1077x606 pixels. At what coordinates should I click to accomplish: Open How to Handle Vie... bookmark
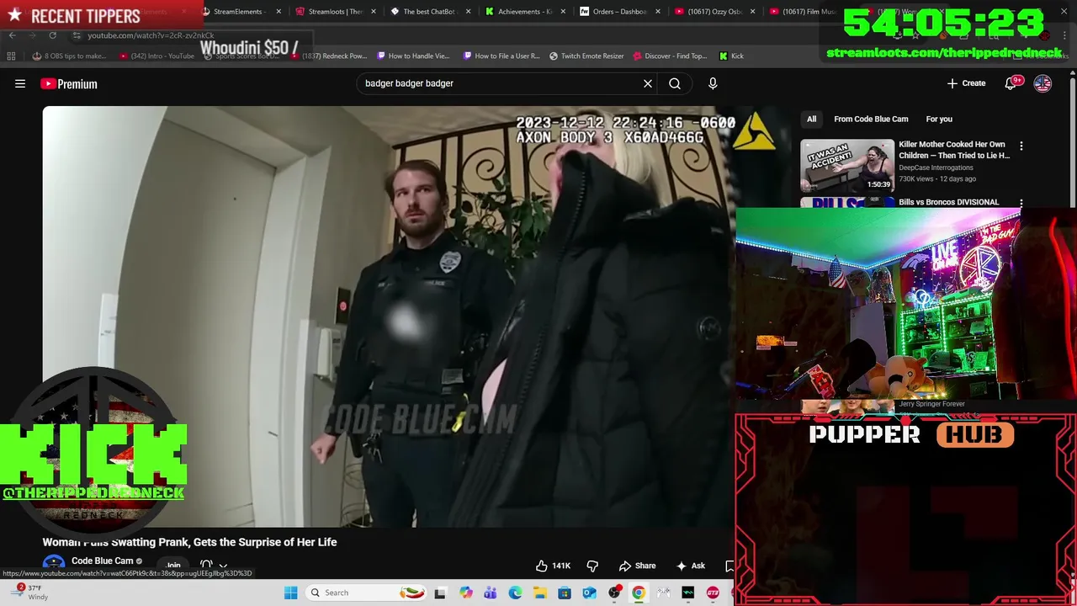[x=413, y=56]
